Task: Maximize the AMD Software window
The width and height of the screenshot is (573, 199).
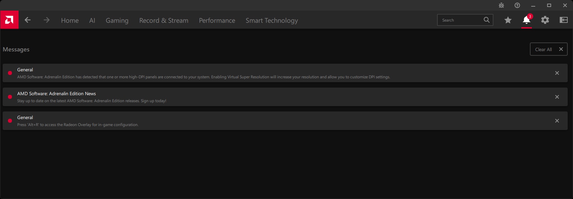Action: [x=549, y=5]
